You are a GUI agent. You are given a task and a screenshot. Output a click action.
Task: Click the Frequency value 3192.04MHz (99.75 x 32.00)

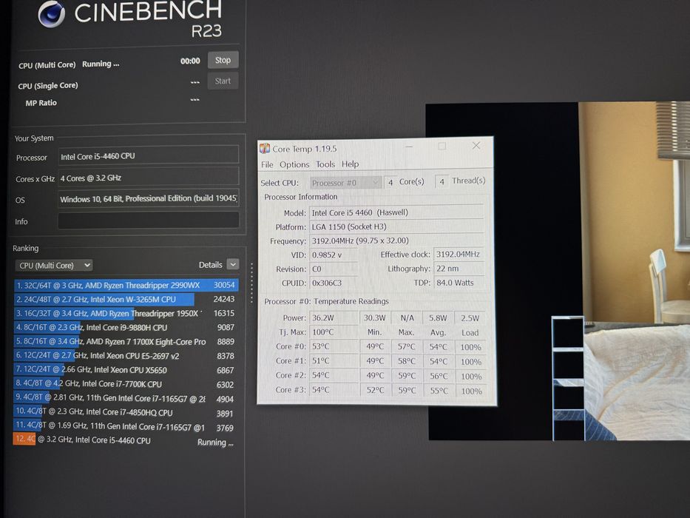[x=396, y=240]
